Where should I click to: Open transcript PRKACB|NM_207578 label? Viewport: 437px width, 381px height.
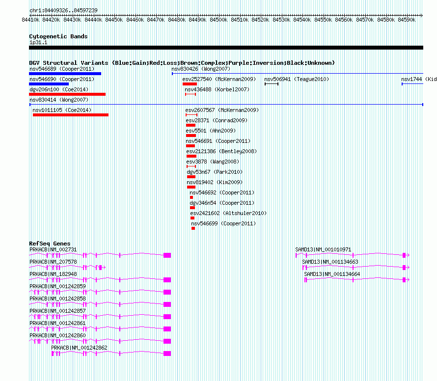(53, 262)
